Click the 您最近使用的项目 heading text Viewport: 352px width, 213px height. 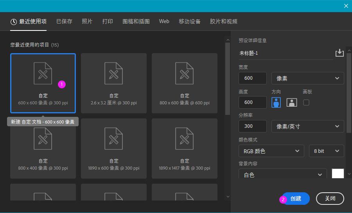point(29,45)
